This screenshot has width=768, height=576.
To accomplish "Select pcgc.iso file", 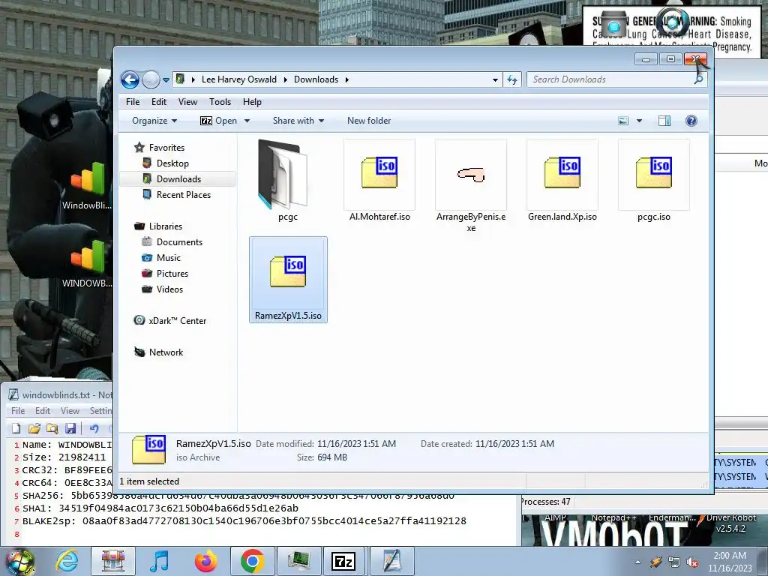I will coord(654,181).
